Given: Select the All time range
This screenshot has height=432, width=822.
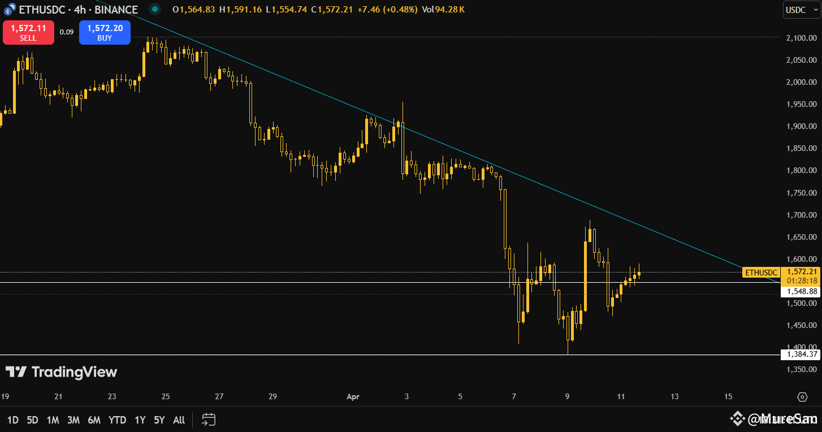Looking at the screenshot, I should [178, 420].
